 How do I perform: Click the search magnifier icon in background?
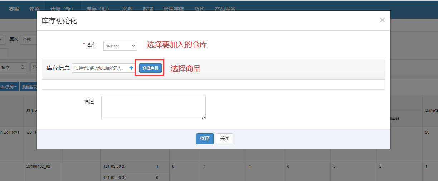[23, 67]
